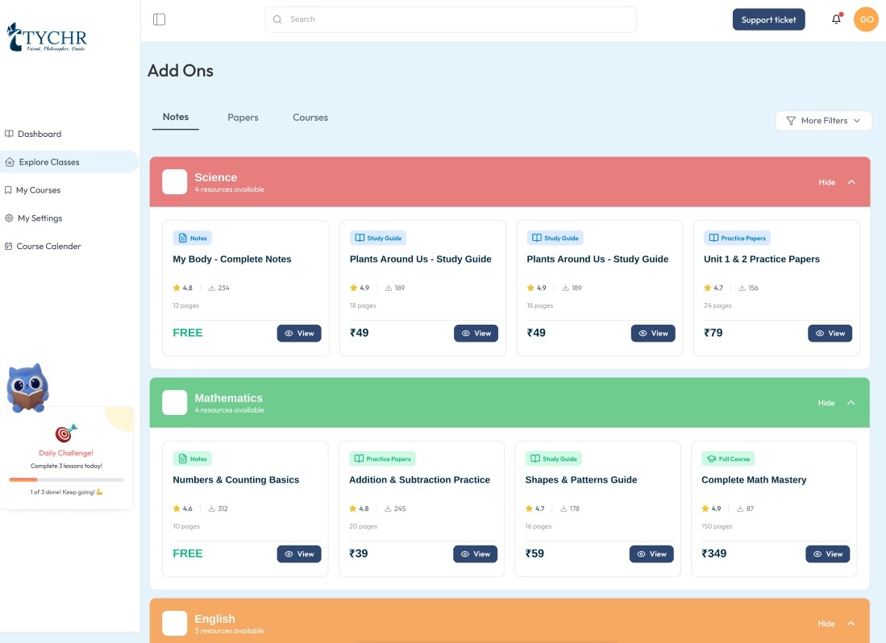Screen dimensions: 886x643
Task: Open the GO user avatar
Action: coord(866,19)
